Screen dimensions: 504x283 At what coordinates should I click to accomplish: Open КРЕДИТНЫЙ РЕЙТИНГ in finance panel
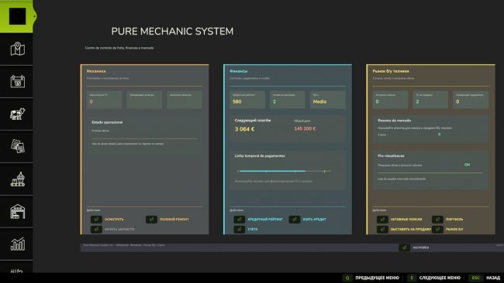[x=265, y=220]
